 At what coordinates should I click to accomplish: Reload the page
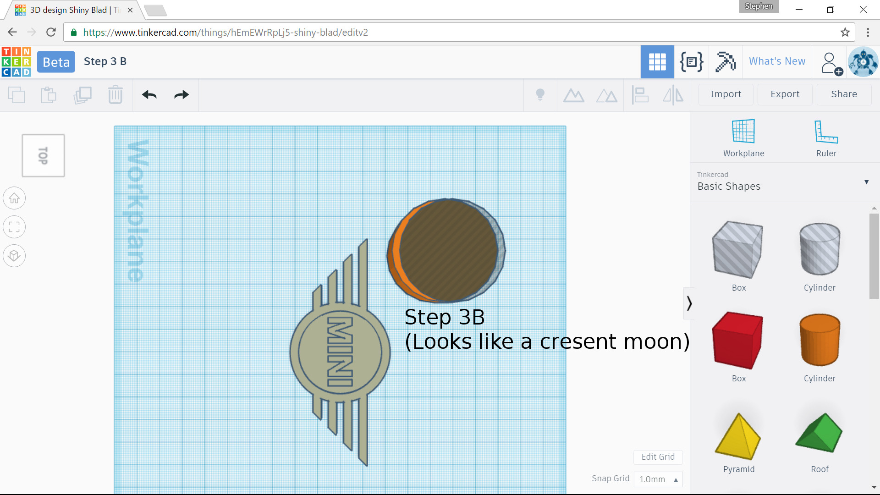coord(51,32)
